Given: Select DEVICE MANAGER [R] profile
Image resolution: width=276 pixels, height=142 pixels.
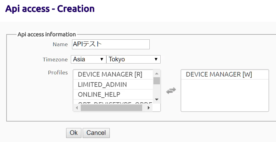Looking at the screenshot, I should [113, 74].
